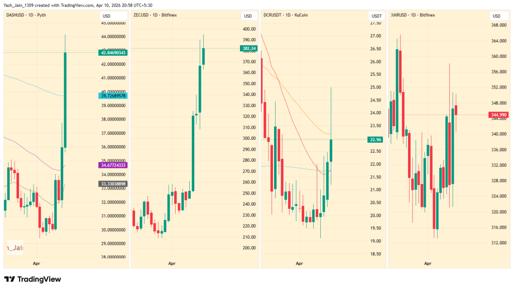Expand the USDT currency selector

pos(376,16)
